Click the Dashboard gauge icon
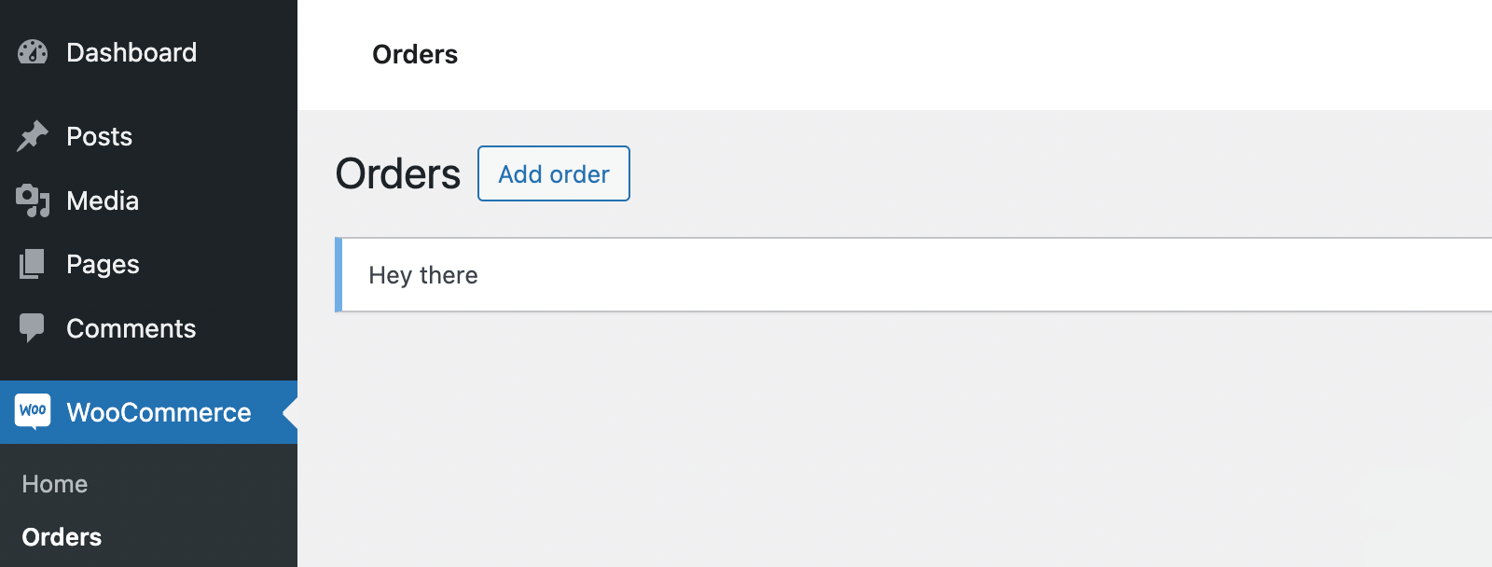The height and width of the screenshot is (567, 1492). (32, 51)
